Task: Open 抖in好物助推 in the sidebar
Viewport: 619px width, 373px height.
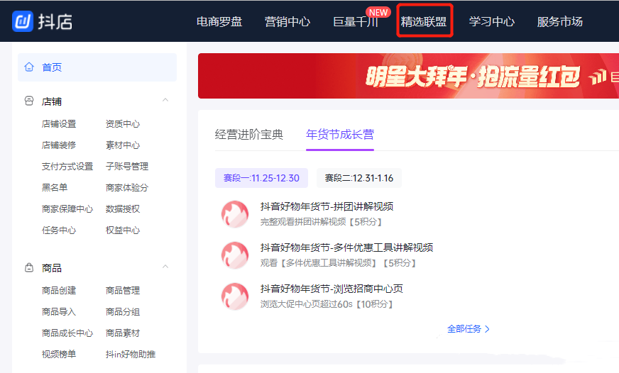Action: [x=131, y=354]
